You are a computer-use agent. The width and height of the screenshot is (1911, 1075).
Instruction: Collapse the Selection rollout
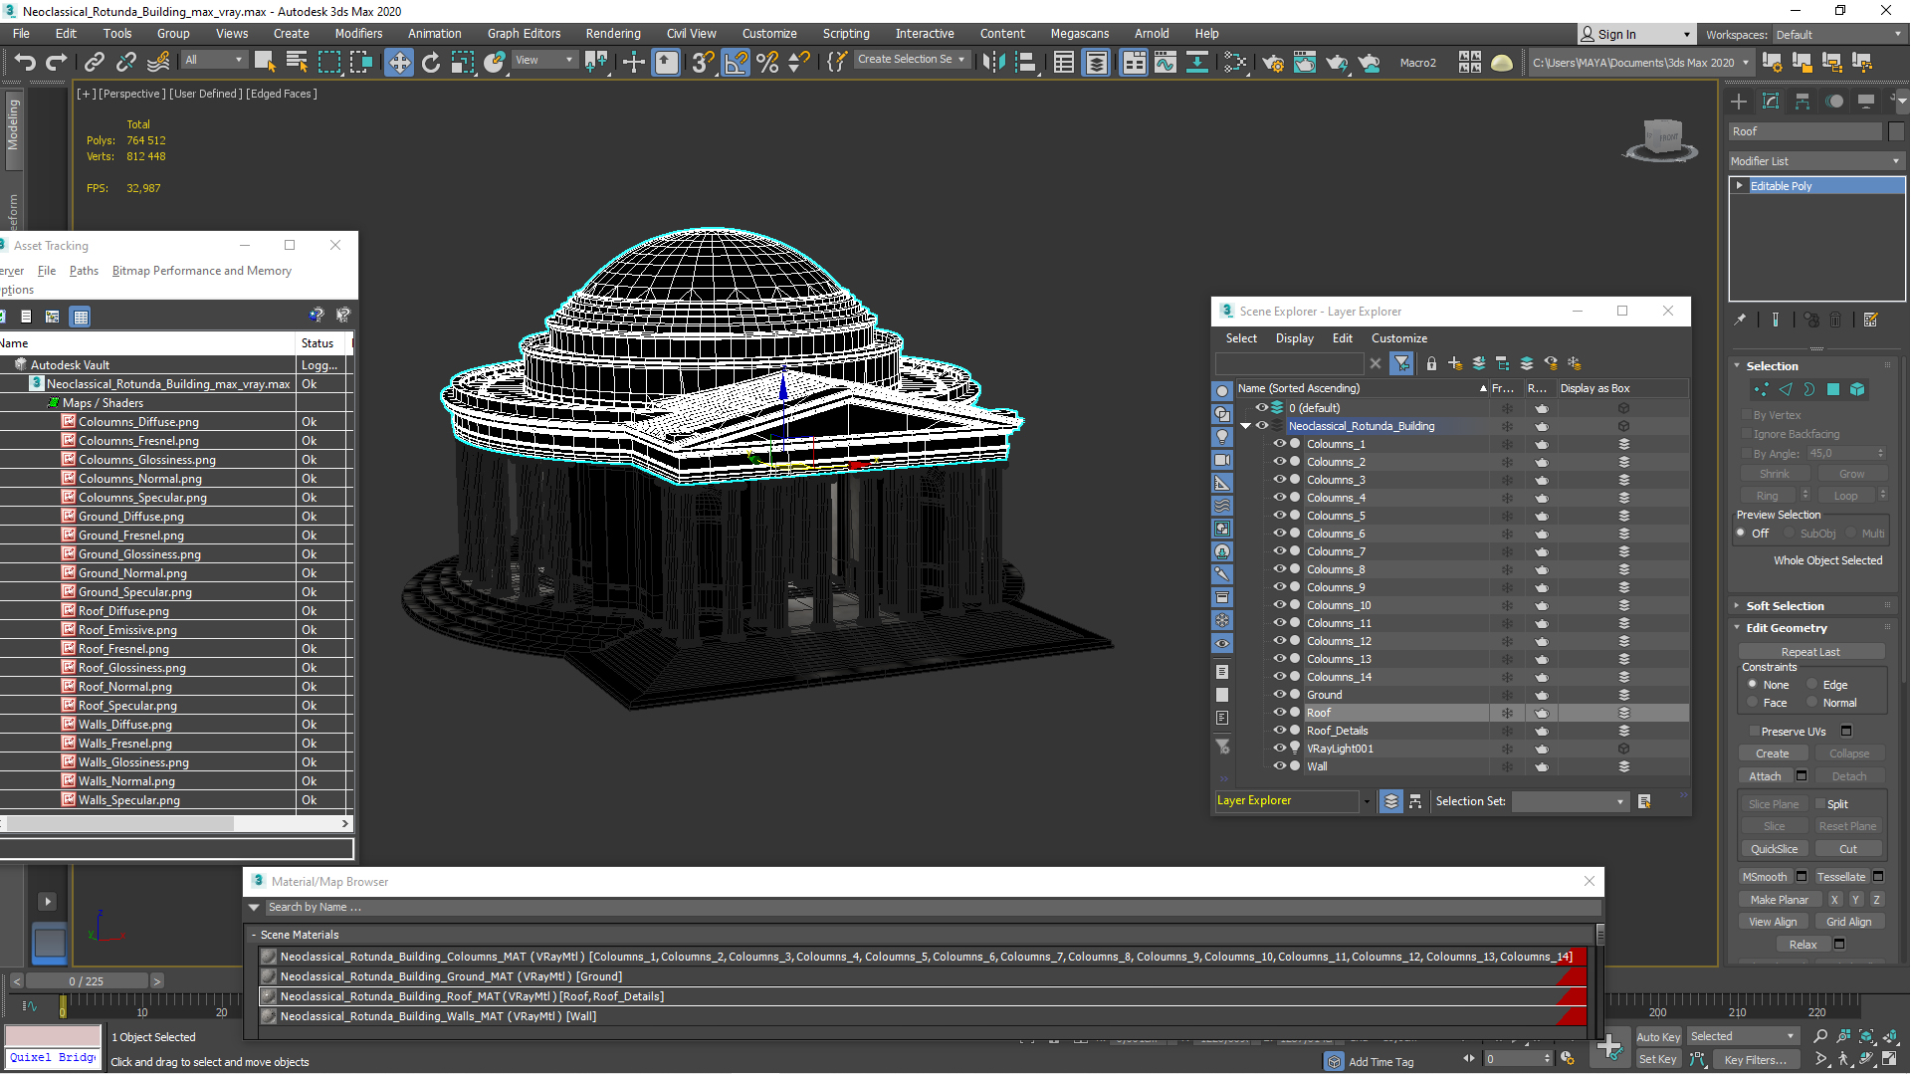(1772, 366)
